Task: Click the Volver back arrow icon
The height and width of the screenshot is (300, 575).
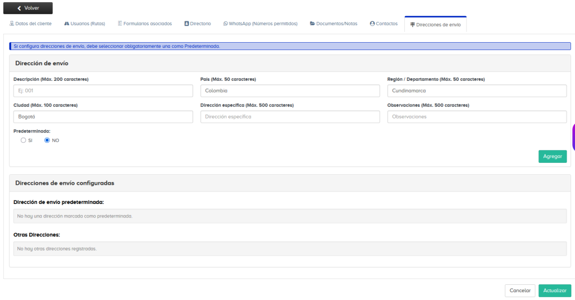Action: (19, 8)
